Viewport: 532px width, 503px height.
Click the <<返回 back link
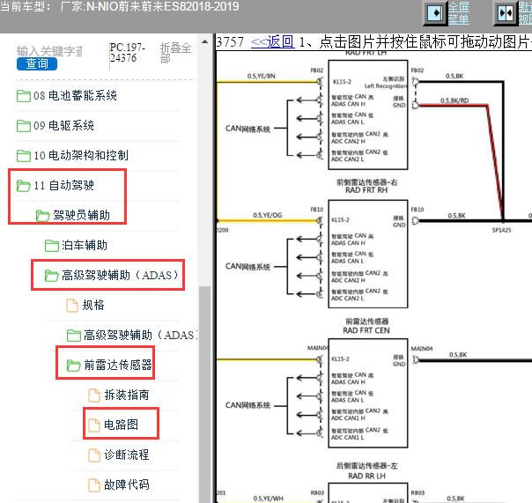click(272, 41)
